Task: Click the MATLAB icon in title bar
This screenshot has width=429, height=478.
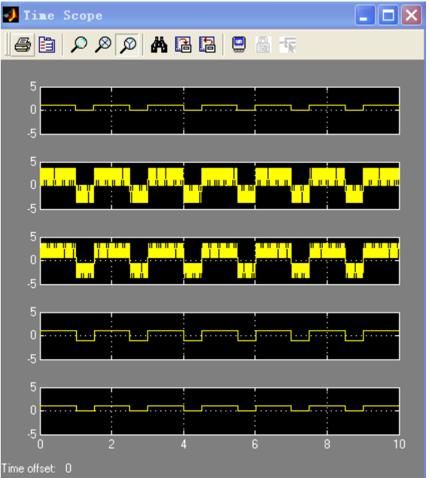Action: coord(11,14)
